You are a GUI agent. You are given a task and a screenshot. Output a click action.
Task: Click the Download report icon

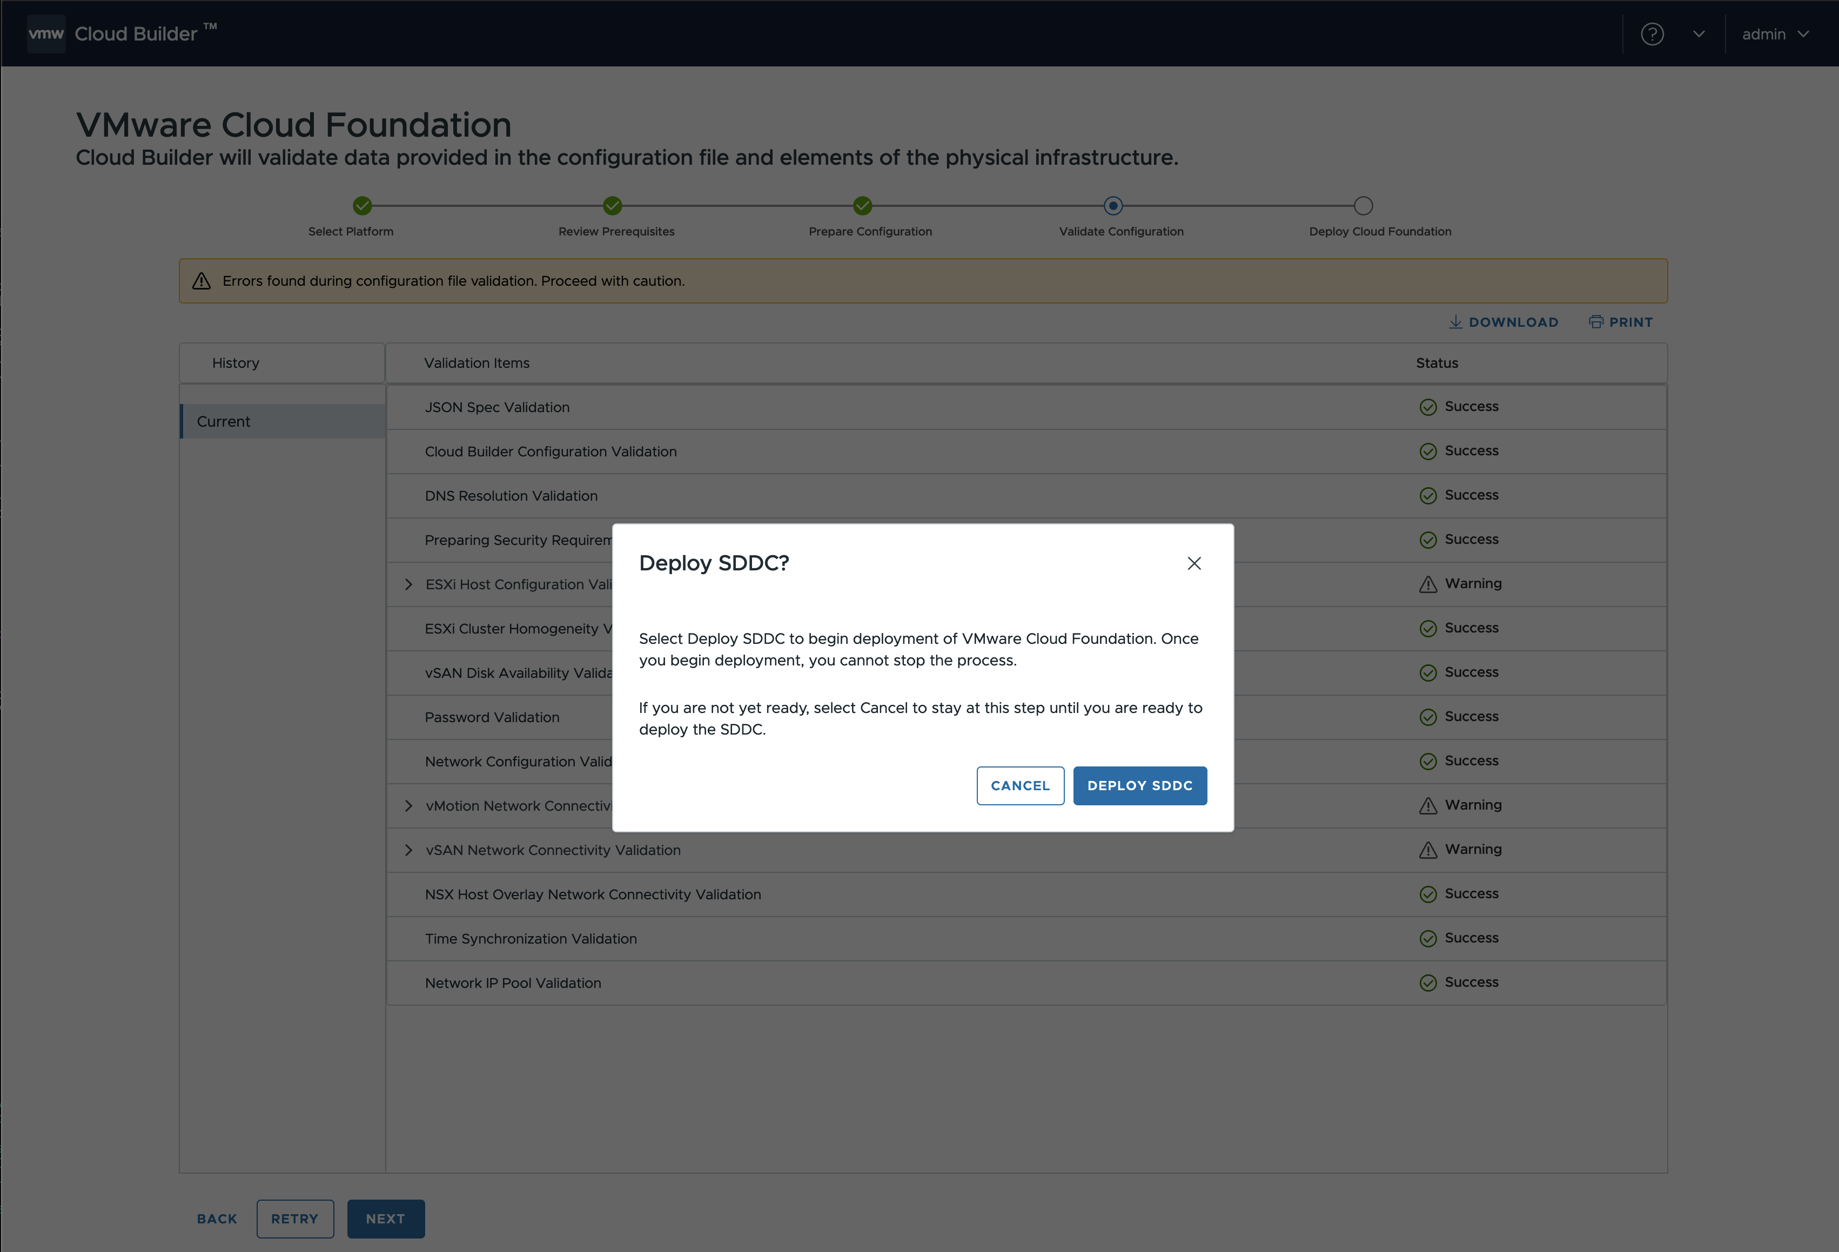click(x=1455, y=322)
